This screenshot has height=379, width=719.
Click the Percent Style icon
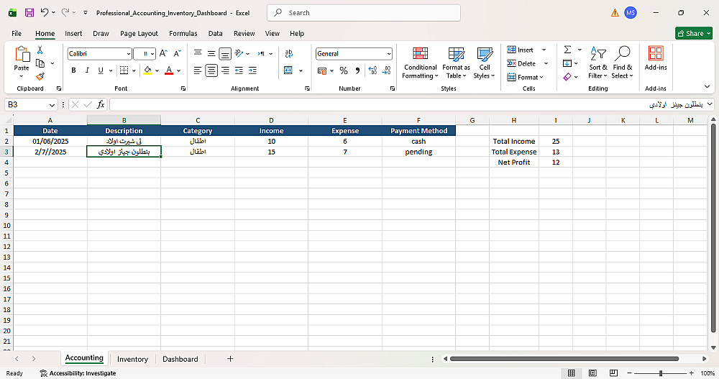[344, 70]
